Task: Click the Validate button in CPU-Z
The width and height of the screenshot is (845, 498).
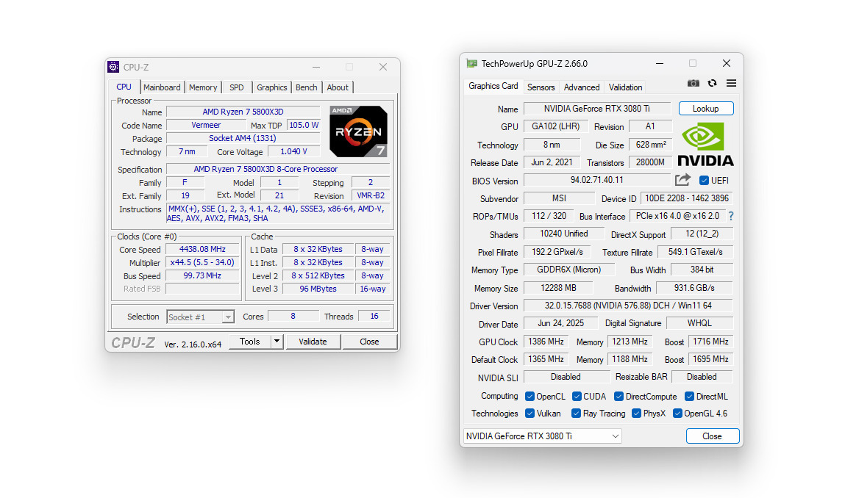Action: tap(313, 342)
